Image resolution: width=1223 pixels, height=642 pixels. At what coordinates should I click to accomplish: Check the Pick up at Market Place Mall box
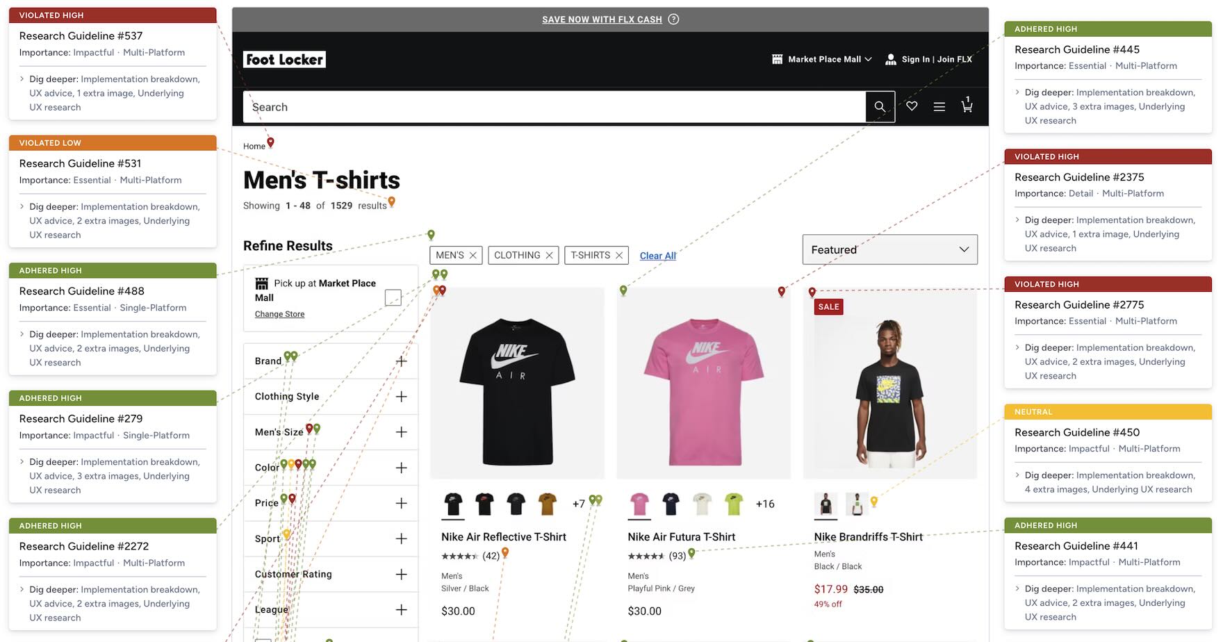click(x=393, y=297)
